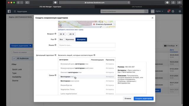This screenshot has height=106, width=189.
Task: Choose Vegetarian Times suggestion
Action: pyautogui.click(x=87, y=90)
